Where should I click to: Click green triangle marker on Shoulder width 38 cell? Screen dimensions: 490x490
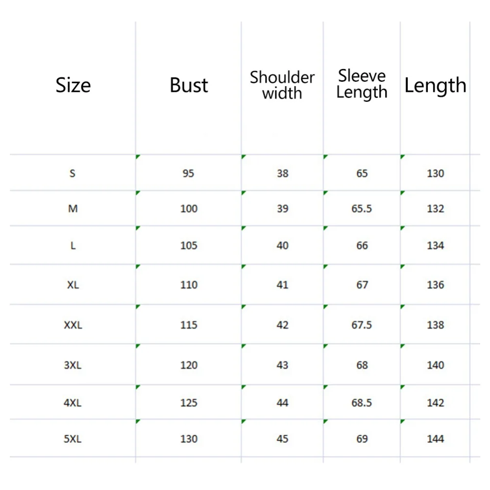point(244,157)
